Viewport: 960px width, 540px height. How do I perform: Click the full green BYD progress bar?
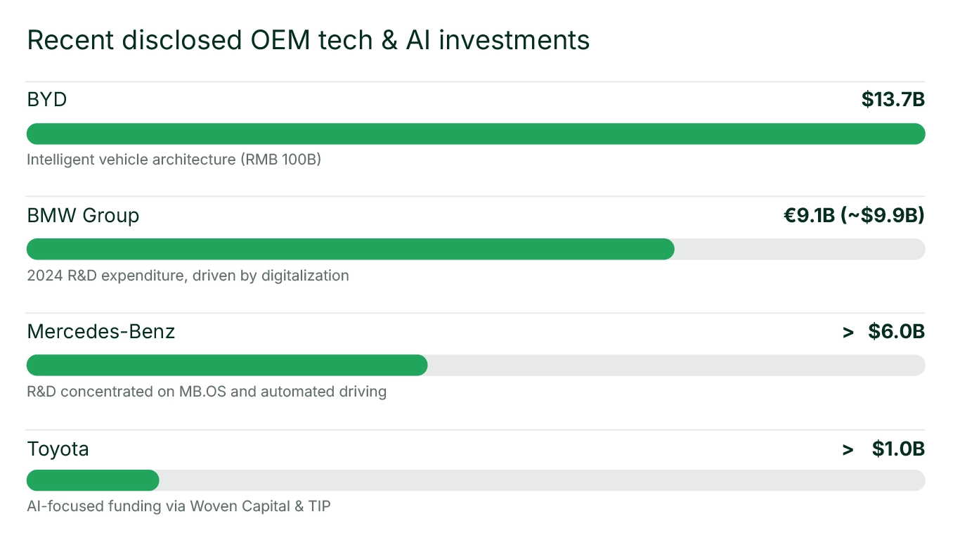475,134
